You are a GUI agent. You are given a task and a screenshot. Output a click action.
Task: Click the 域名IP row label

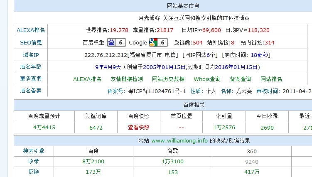(x=31, y=55)
